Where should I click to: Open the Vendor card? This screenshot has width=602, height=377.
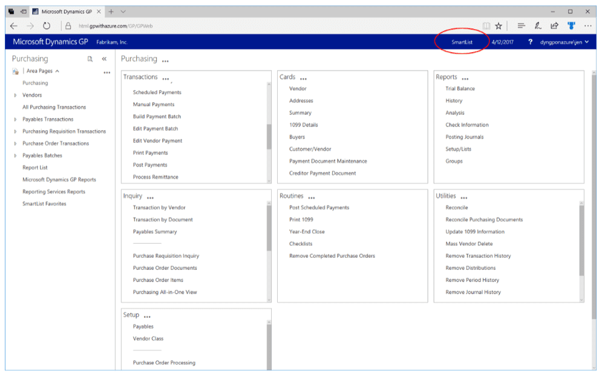click(298, 89)
